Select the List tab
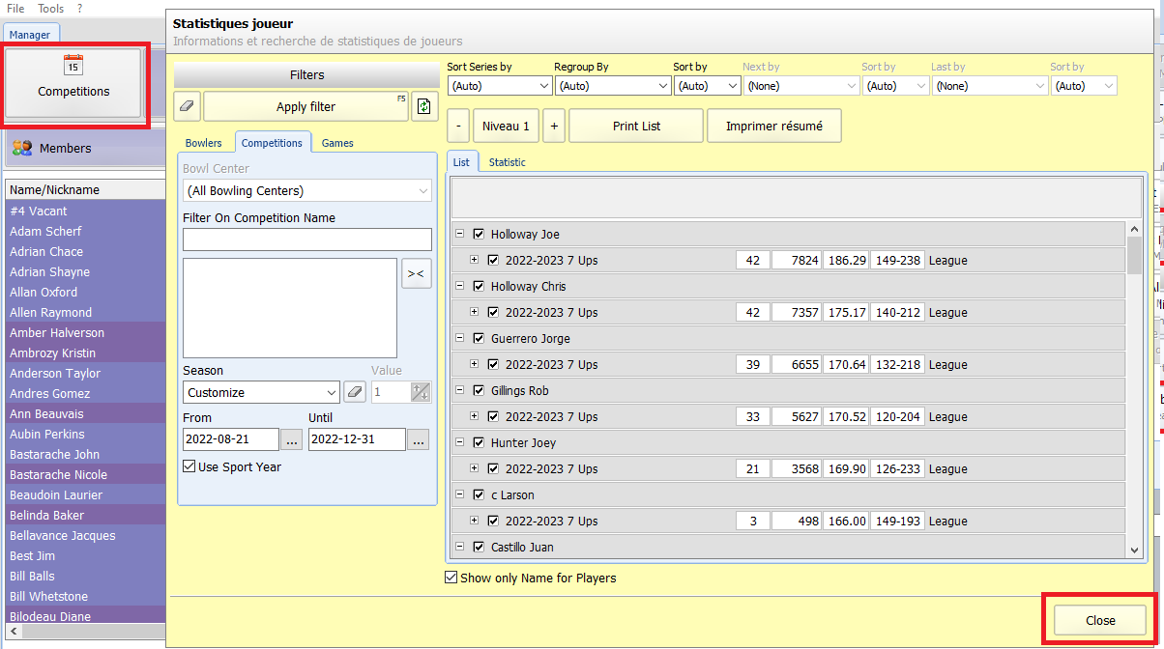The image size is (1164, 649). point(461,162)
